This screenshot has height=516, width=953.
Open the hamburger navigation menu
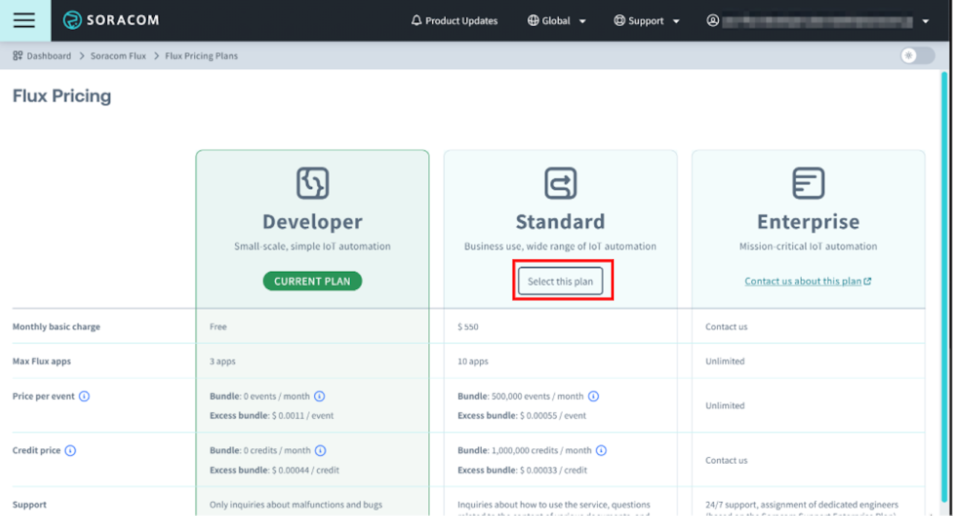(x=25, y=20)
